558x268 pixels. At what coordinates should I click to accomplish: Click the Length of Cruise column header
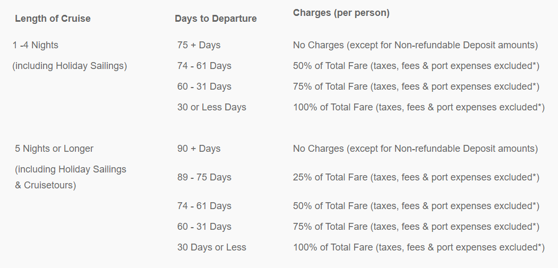tap(53, 19)
